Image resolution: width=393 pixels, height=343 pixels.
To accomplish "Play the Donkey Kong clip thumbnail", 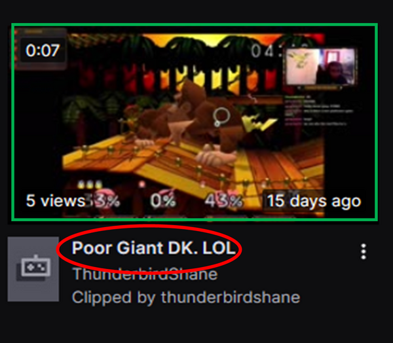I will click(195, 122).
